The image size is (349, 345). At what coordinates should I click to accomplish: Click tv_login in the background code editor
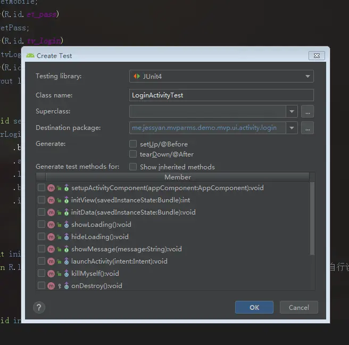[x=44, y=41]
